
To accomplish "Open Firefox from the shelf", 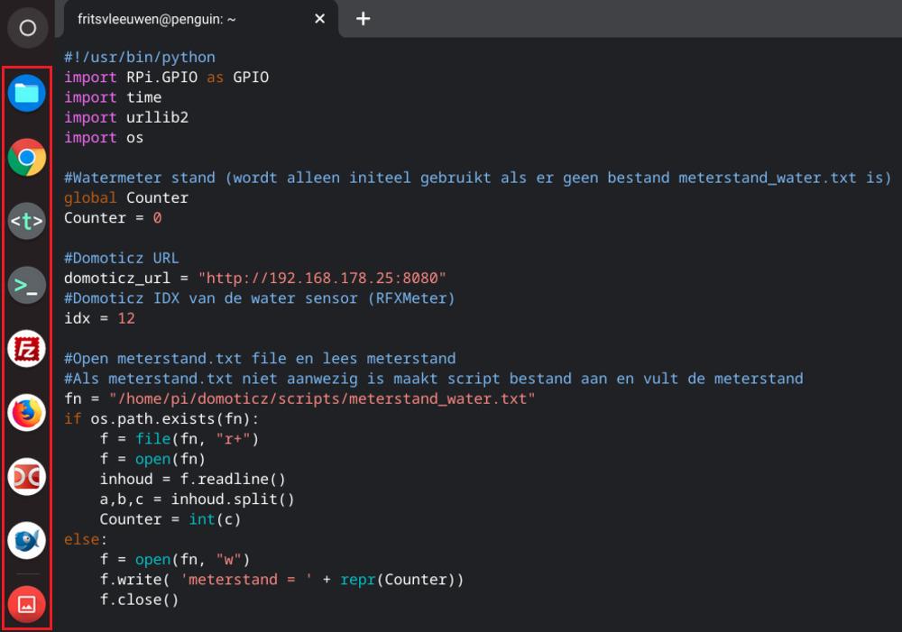I will 27,412.
